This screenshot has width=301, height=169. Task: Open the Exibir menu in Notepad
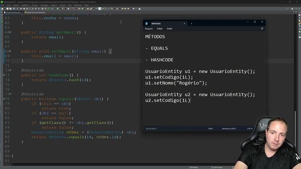click(x=169, y=29)
